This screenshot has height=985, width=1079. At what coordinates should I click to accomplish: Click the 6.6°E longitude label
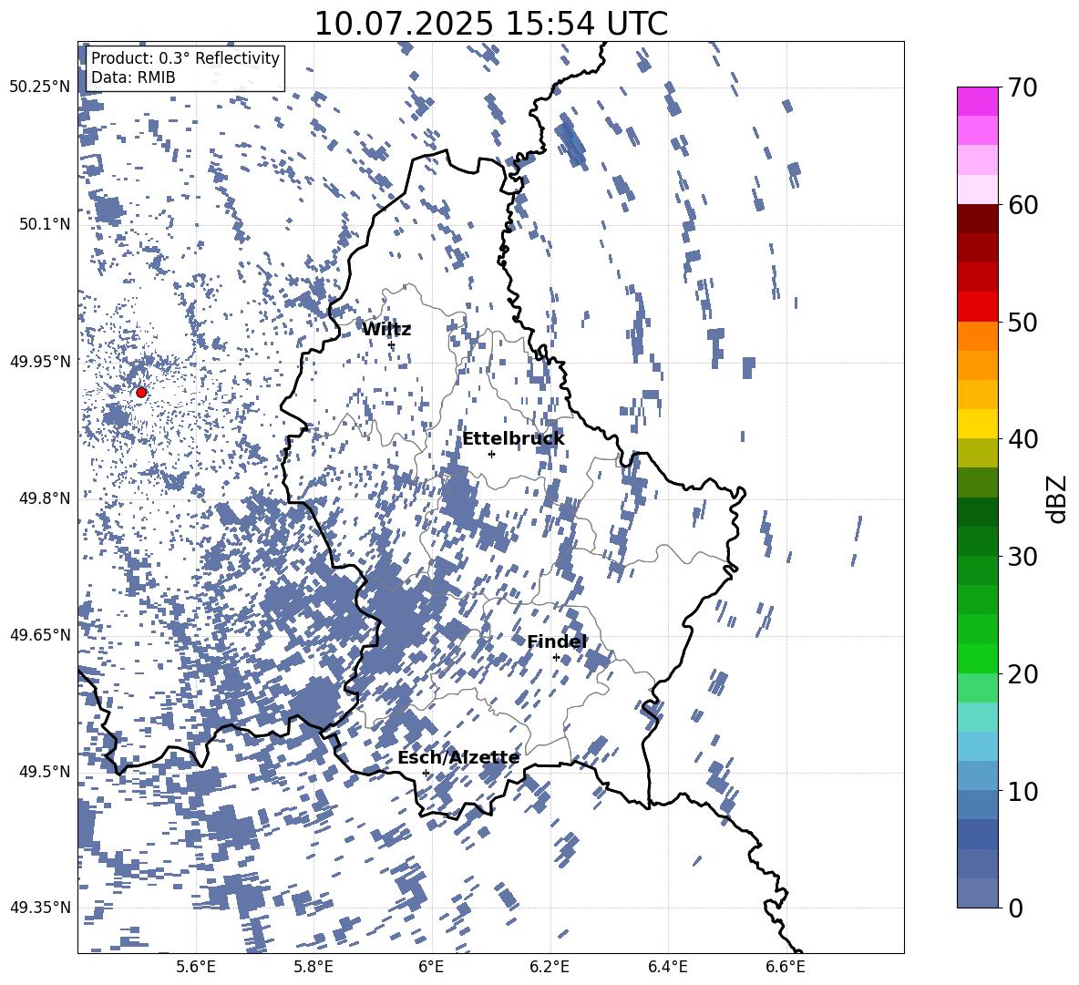786,967
